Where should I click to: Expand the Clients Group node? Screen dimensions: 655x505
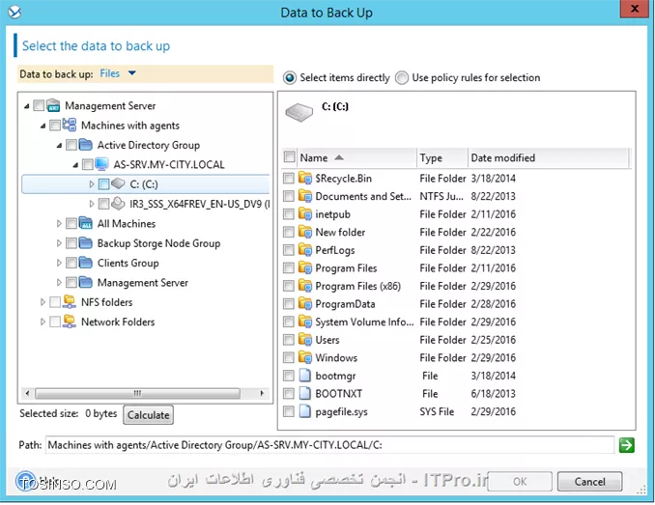click(x=59, y=263)
